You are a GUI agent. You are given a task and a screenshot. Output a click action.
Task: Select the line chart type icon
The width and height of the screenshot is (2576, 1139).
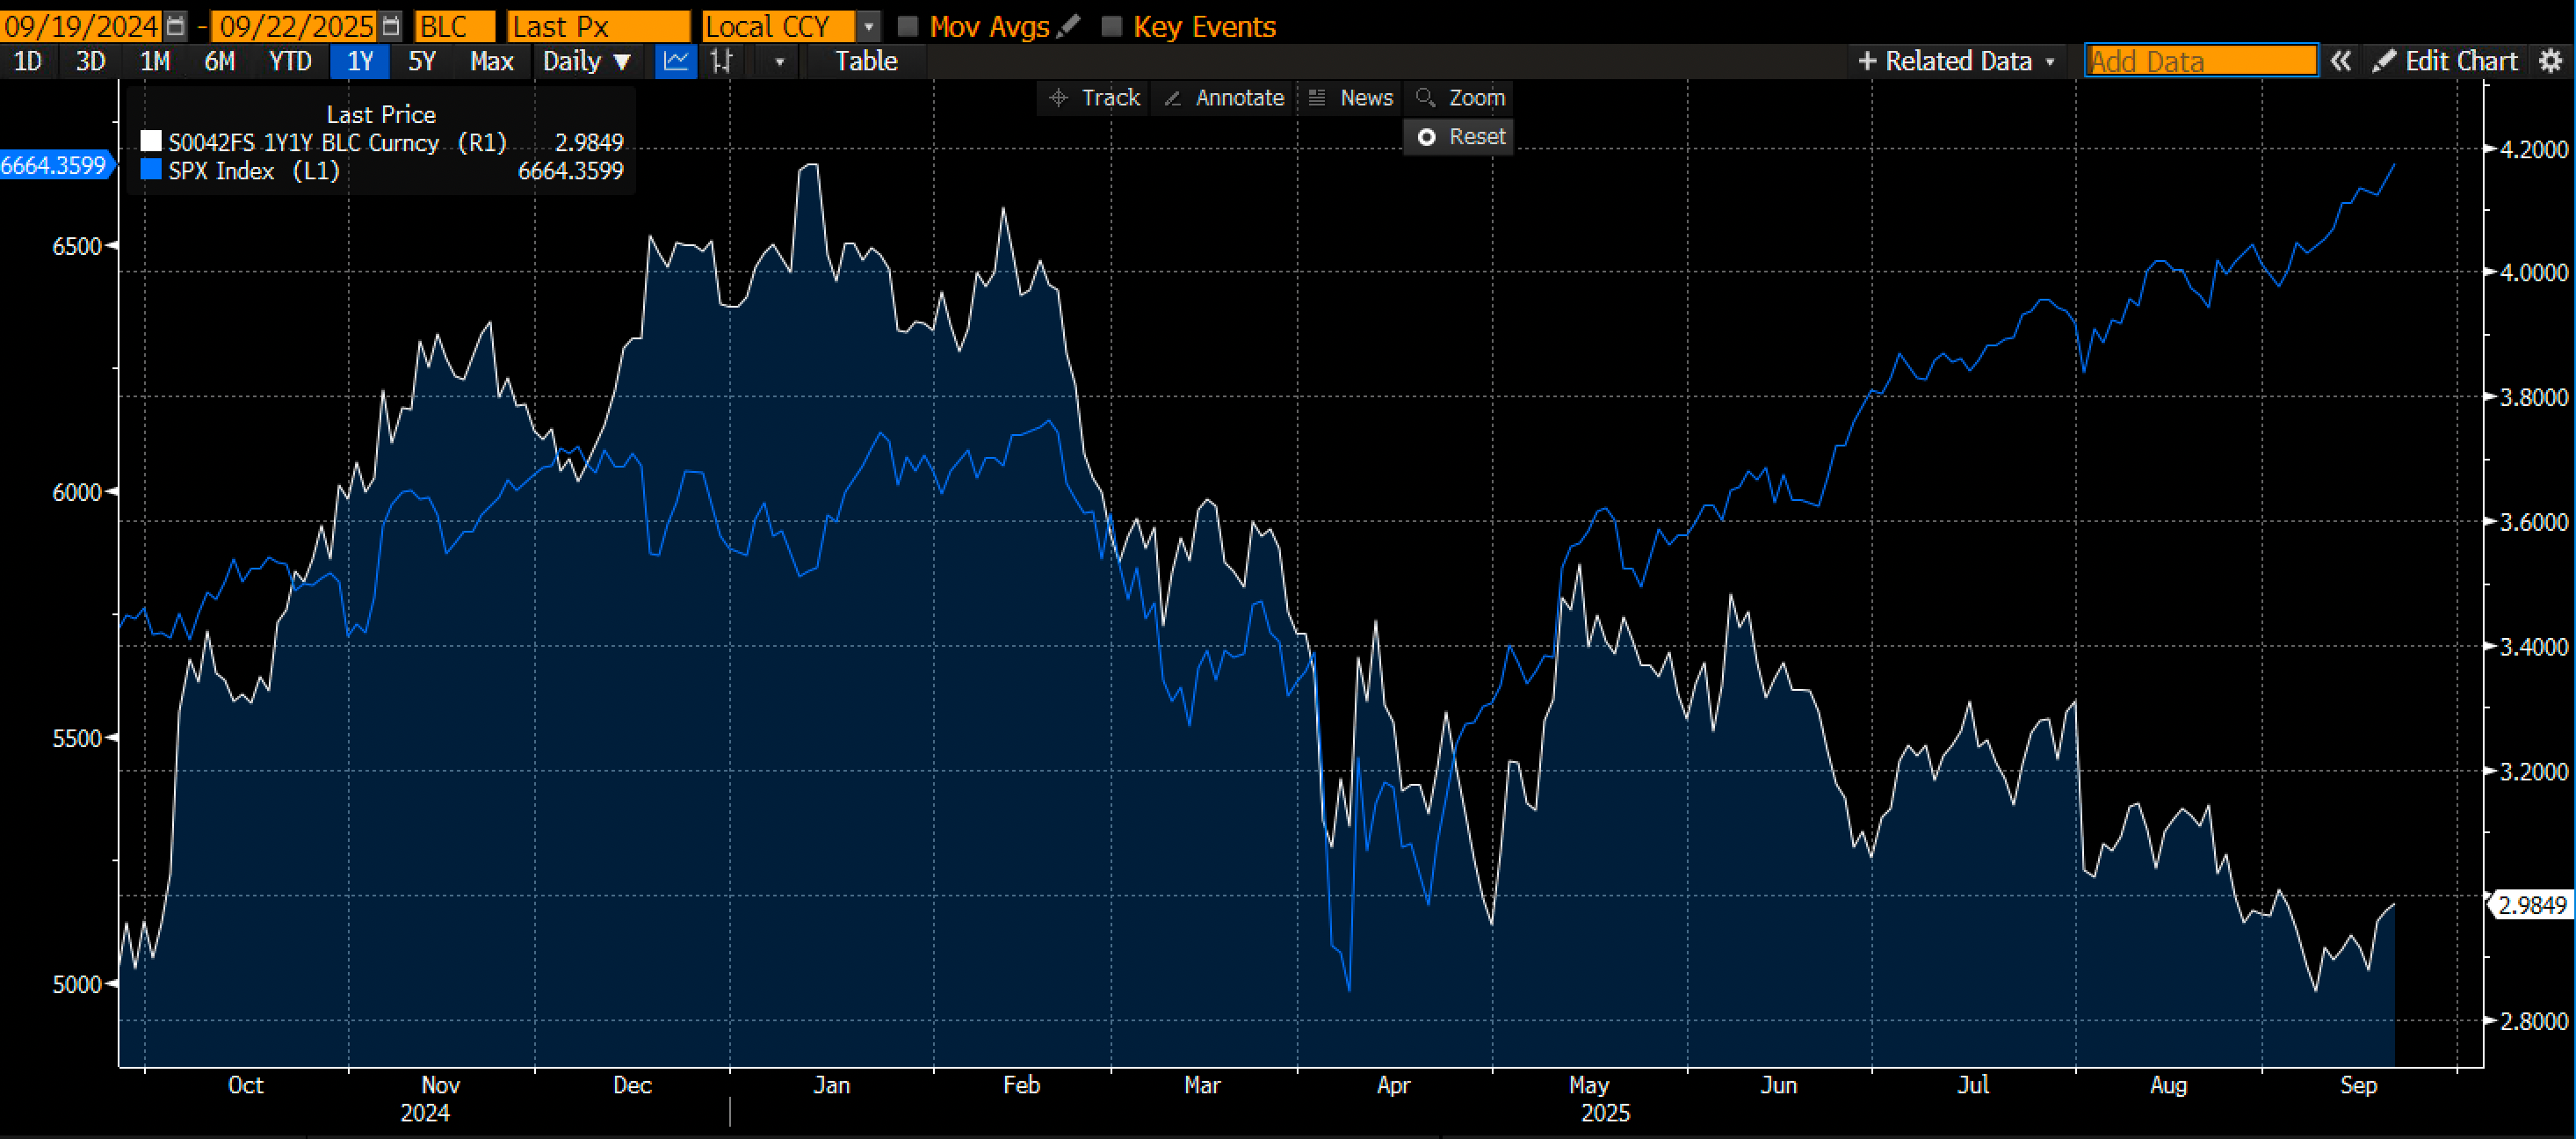676,61
